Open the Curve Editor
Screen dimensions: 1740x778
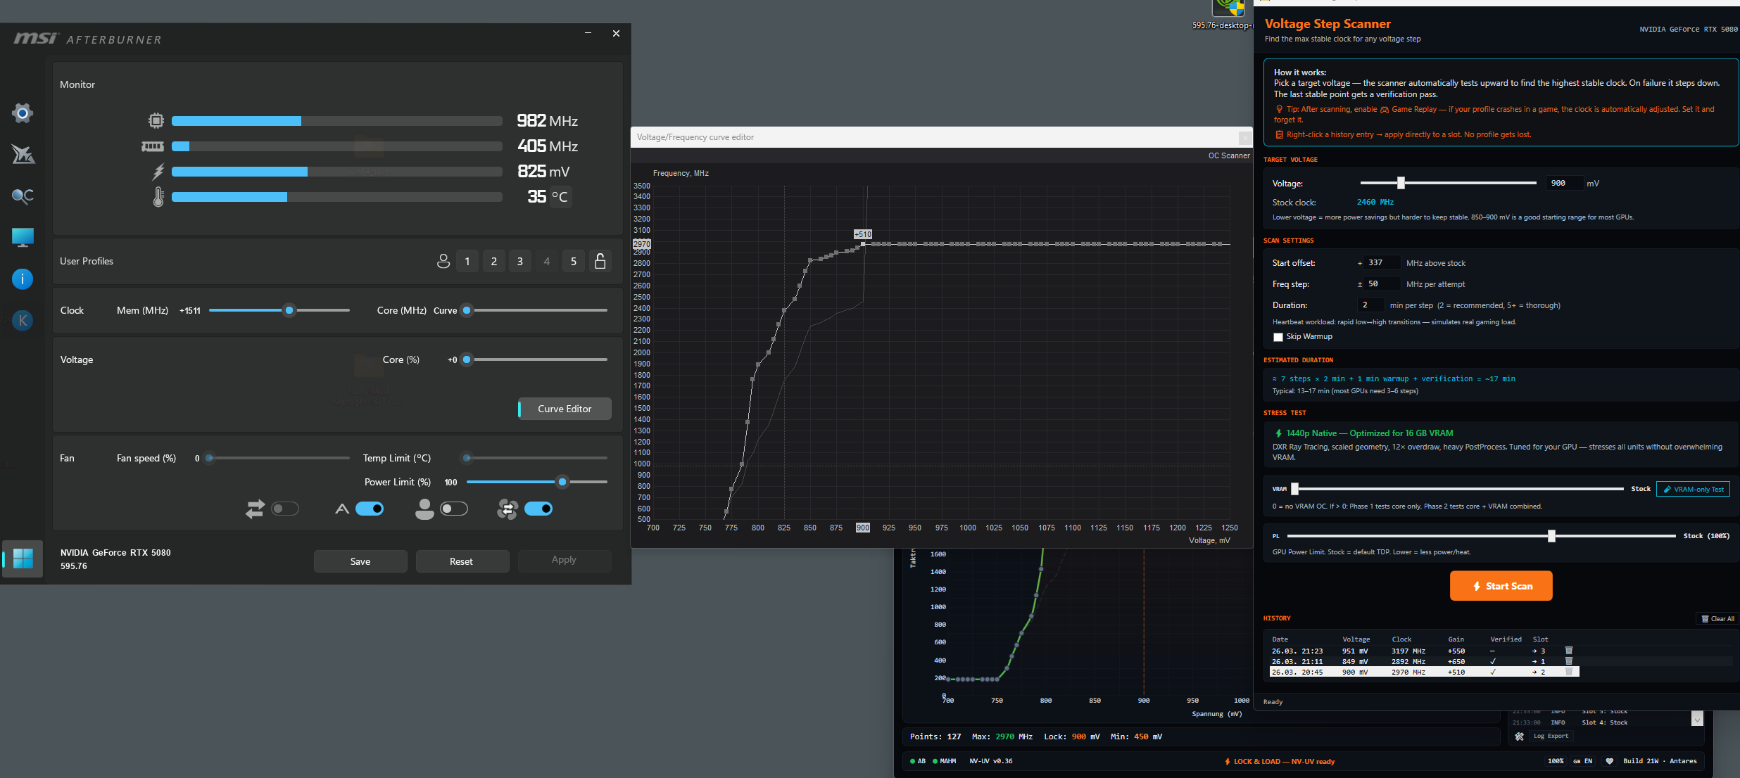(x=565, y=409)
